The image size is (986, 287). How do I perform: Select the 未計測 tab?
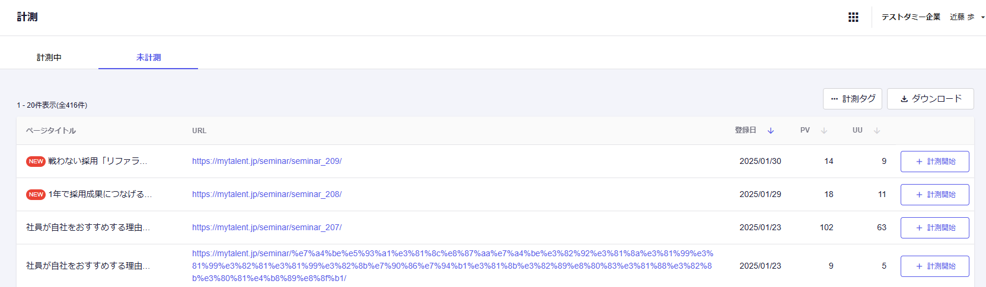[x=148, y=57]
